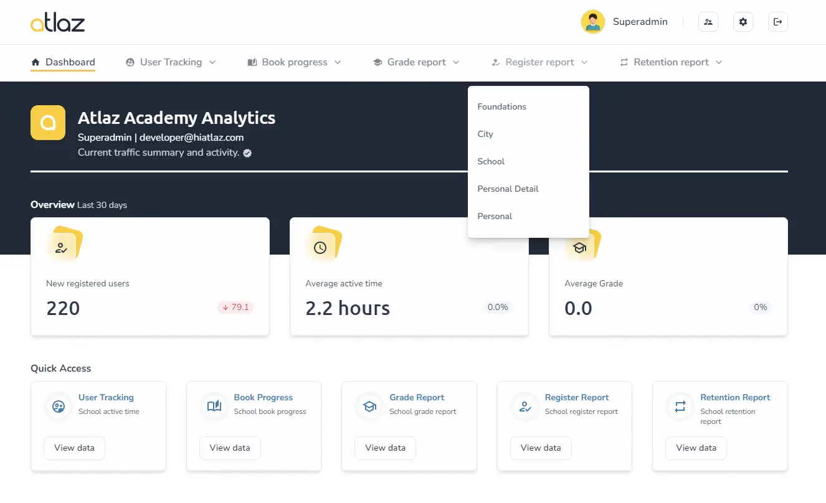The height and width of the screenshot is (503, 826).
Task: Open the Book progress menu
Action: click(295, 62)
